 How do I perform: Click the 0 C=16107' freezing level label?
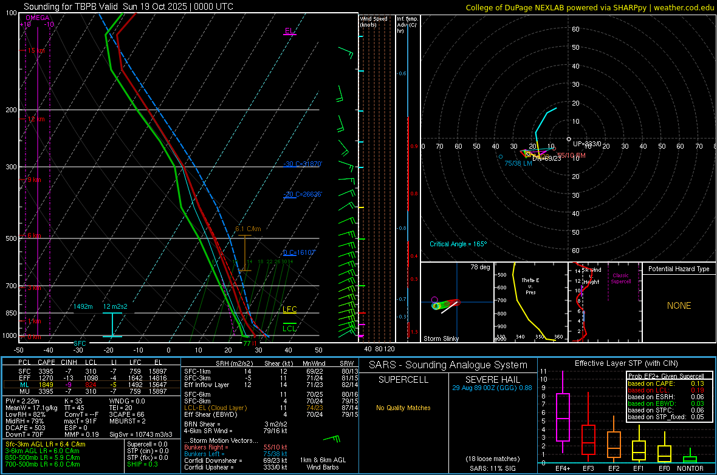tap(300, 252)
